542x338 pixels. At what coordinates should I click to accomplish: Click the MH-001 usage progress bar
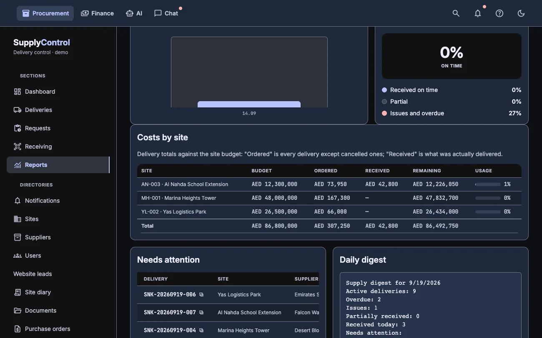point(488,198)
